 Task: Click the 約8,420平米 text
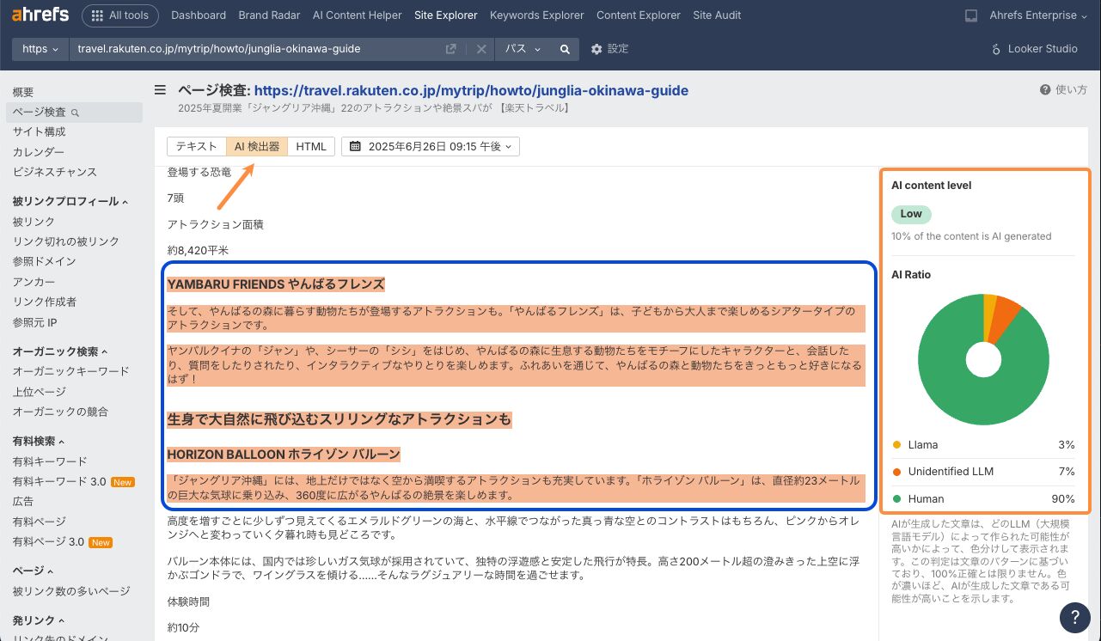(197, 250)
